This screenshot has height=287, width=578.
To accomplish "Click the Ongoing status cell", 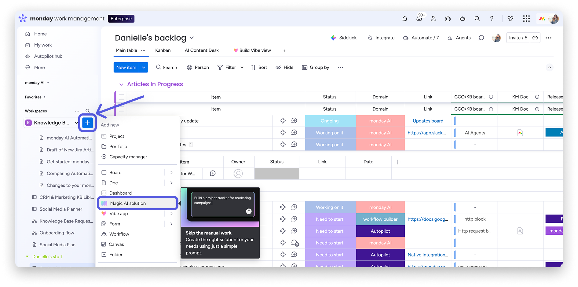I will 330,121.
